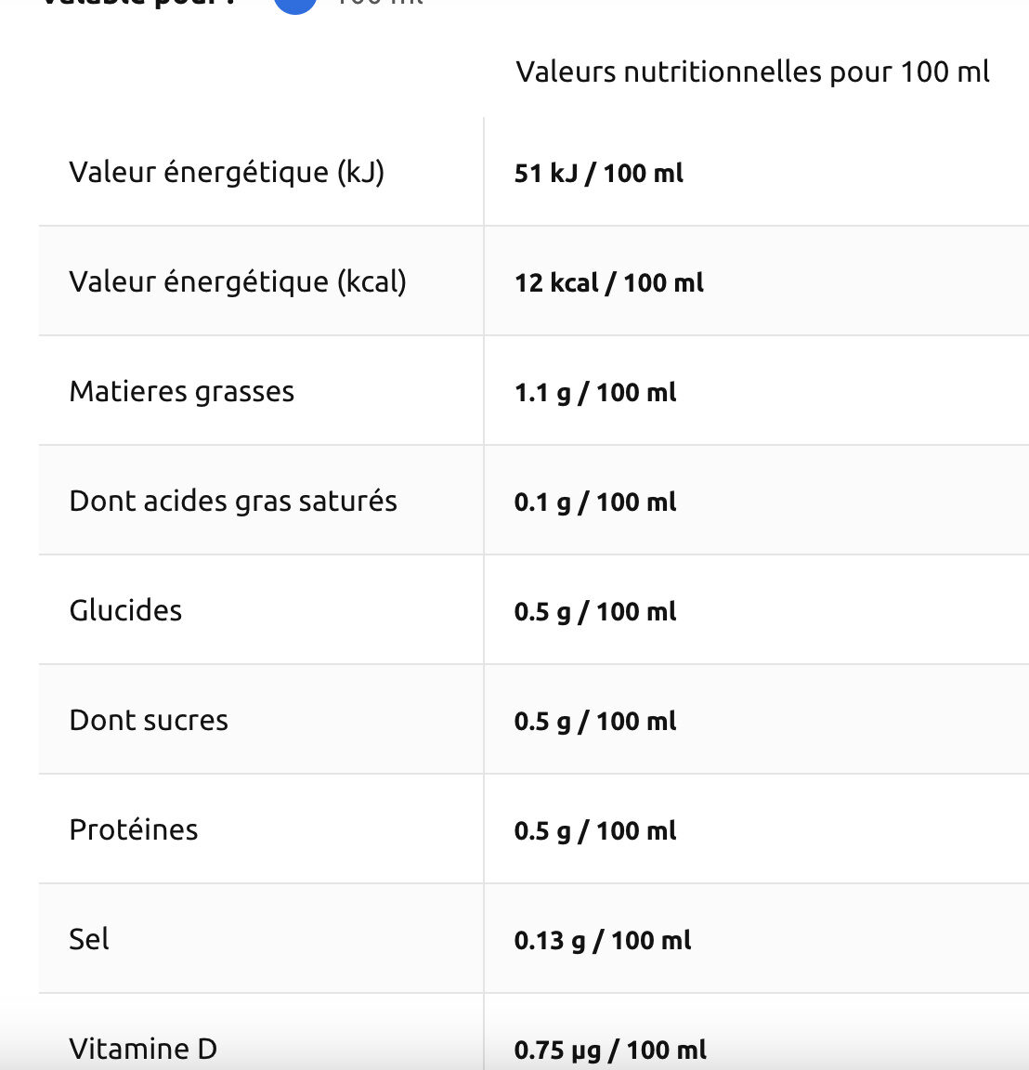Select the '0.1 g / 100 ml' value

[595, 502]
